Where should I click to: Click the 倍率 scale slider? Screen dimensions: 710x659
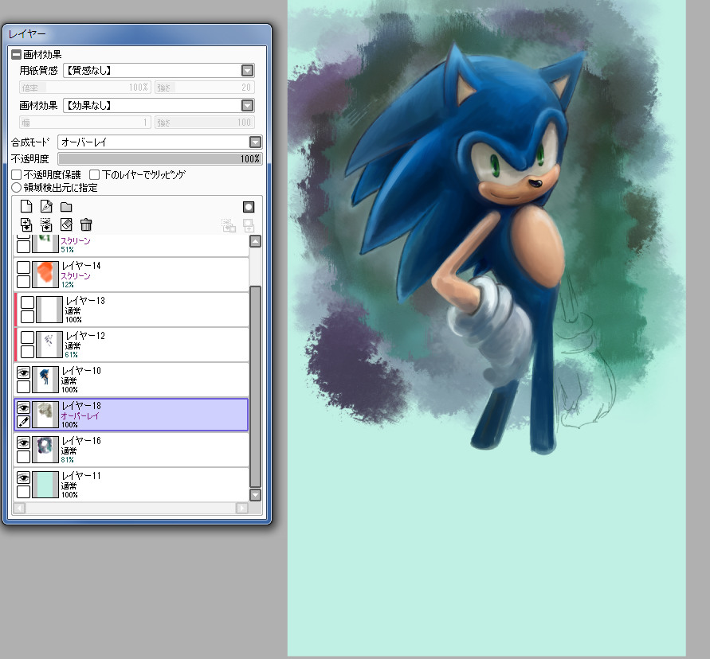point(85,88)
